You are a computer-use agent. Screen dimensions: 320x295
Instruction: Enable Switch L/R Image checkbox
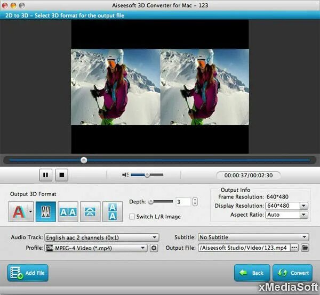(x=132, y=216)
